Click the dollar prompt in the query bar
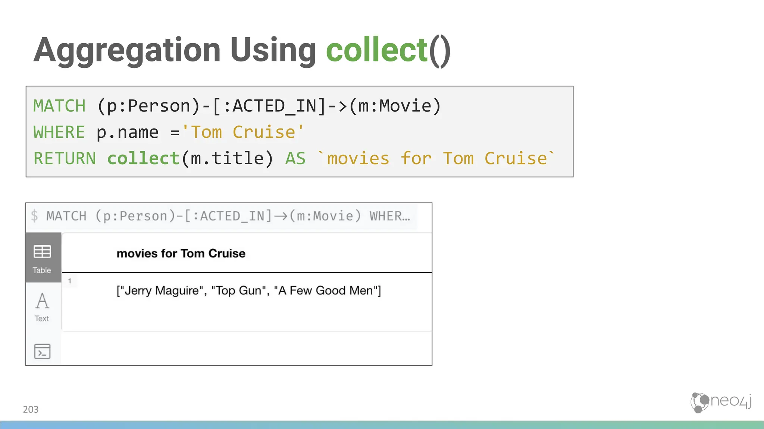 [x=34, y=216]
